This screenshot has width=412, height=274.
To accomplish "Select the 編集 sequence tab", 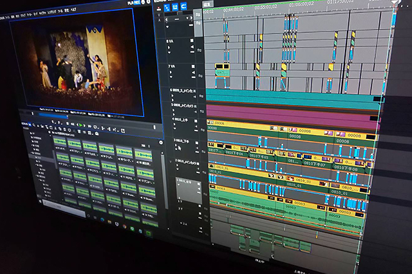I will tap(207, 4).
